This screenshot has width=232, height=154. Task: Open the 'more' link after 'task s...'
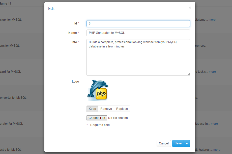[212, 72]
